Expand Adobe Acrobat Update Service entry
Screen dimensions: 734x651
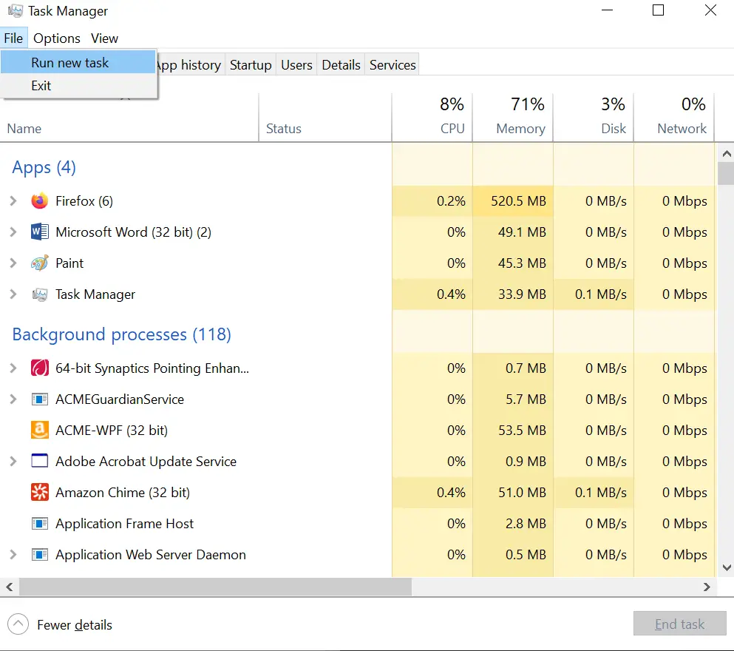click(13, 462)
